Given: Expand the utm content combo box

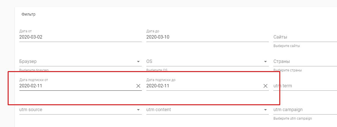Looking at the screenshot, I should pyautogui.click(x=207, y=110).
